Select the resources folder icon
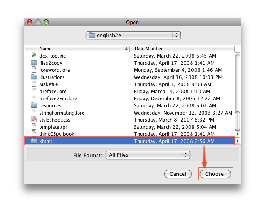Screen dimensions: 265x214 34,105
